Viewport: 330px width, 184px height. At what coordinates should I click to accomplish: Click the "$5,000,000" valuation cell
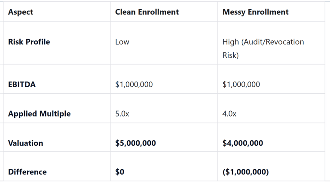point(135,143)
